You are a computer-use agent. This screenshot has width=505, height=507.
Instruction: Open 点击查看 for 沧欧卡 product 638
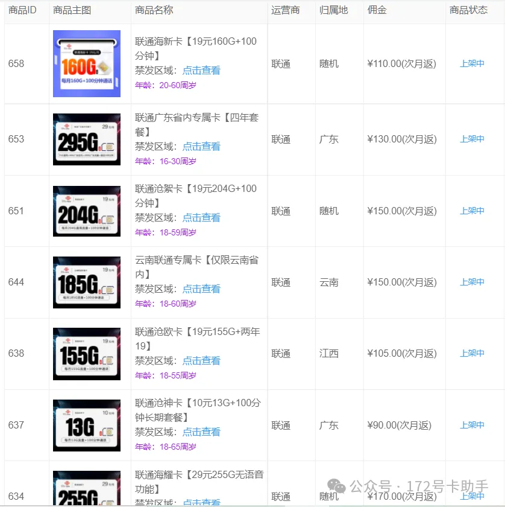[202, 360]
